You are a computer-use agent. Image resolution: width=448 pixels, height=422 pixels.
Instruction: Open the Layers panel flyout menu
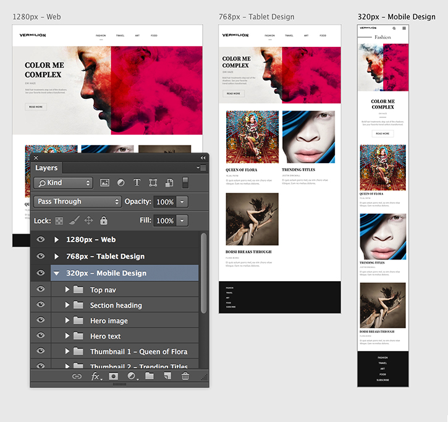(x=201, y=167)
